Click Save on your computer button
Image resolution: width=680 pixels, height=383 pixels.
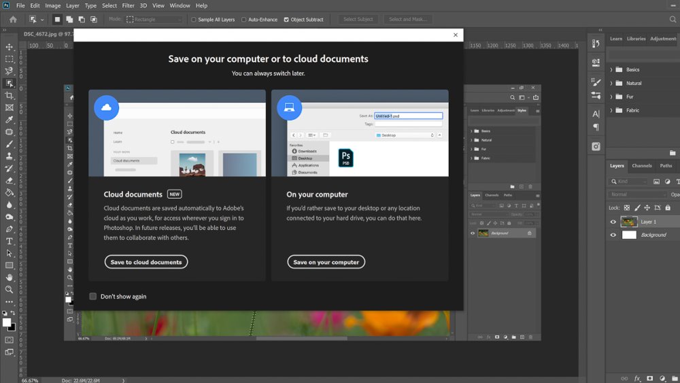pyautogui.click(x=326, y=262)
